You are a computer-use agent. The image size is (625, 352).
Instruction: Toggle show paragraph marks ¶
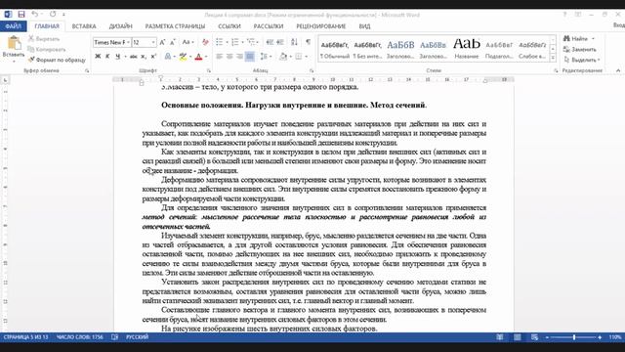coord(308,42)
